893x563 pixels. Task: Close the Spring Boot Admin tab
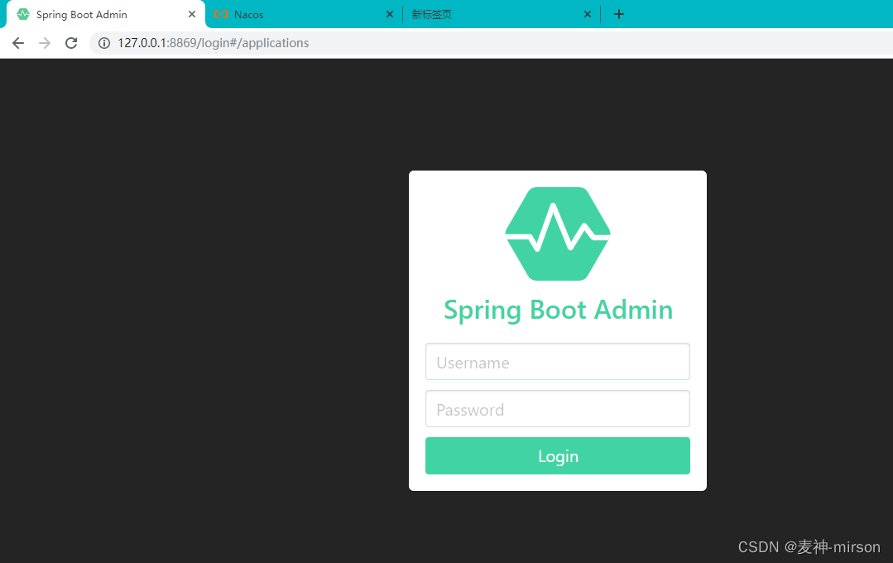click(x=192, y=14)
